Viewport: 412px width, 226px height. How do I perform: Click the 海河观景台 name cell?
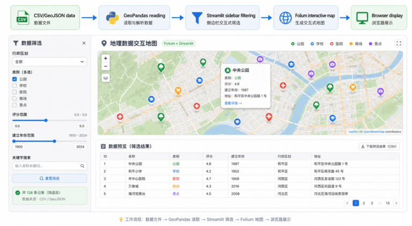pyautogui.click(x=137, y=194)
